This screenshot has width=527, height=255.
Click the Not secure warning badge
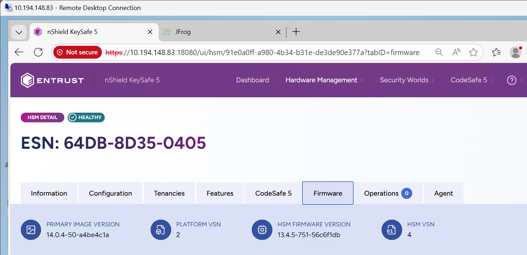click(x=77, y=52)
